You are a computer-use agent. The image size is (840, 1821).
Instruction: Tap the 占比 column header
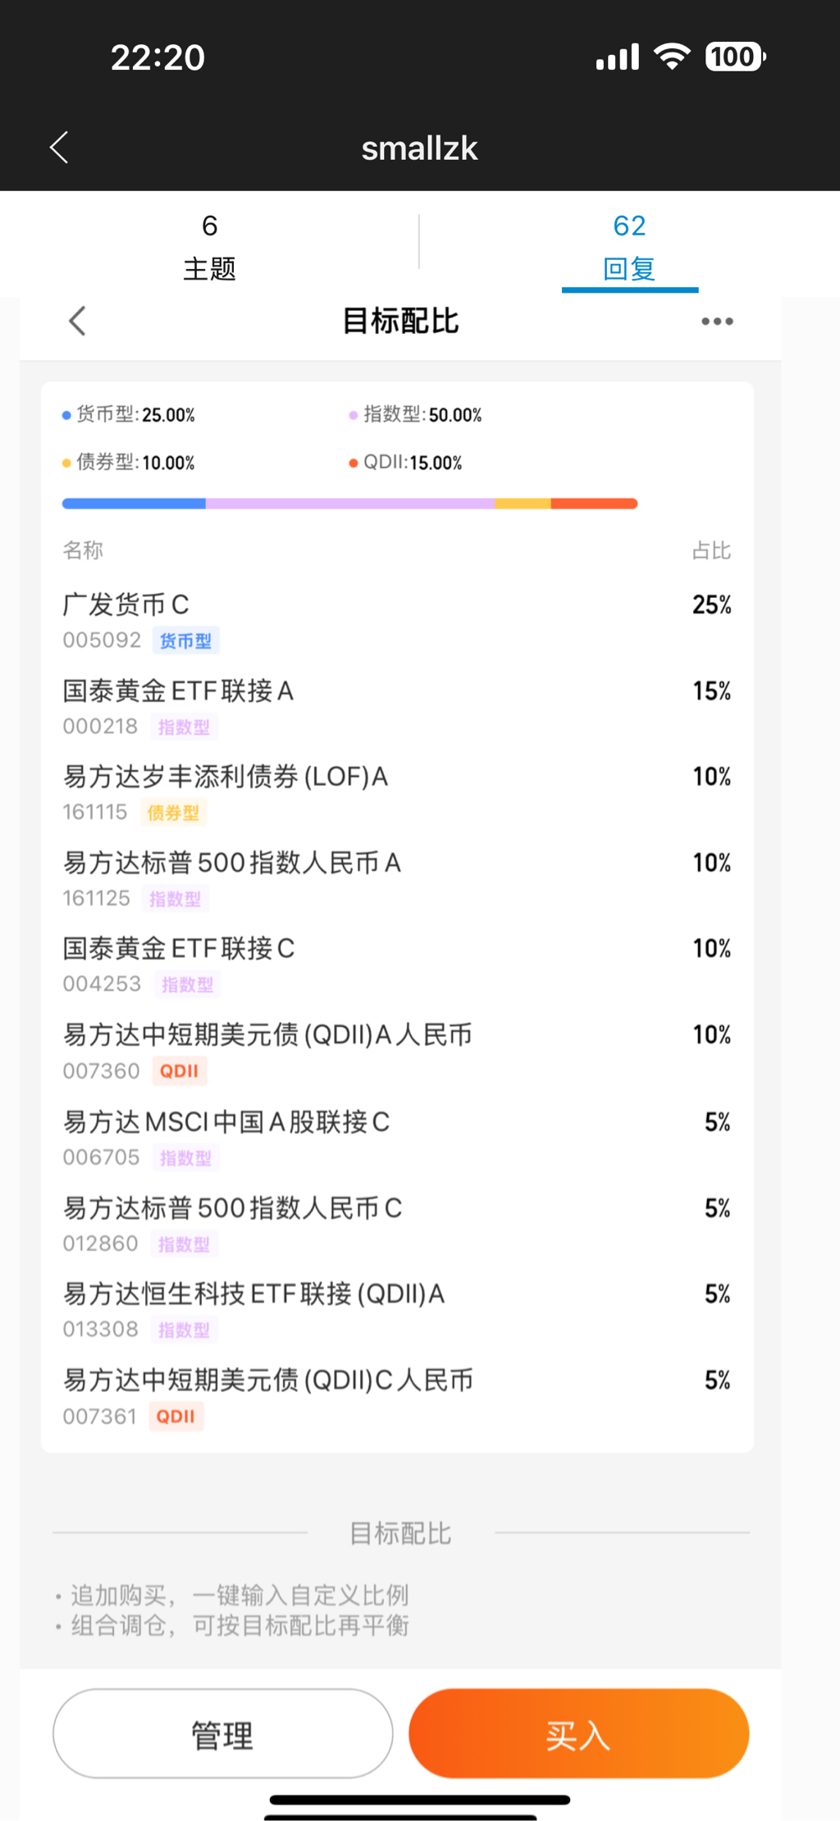[x=710, y=550]
